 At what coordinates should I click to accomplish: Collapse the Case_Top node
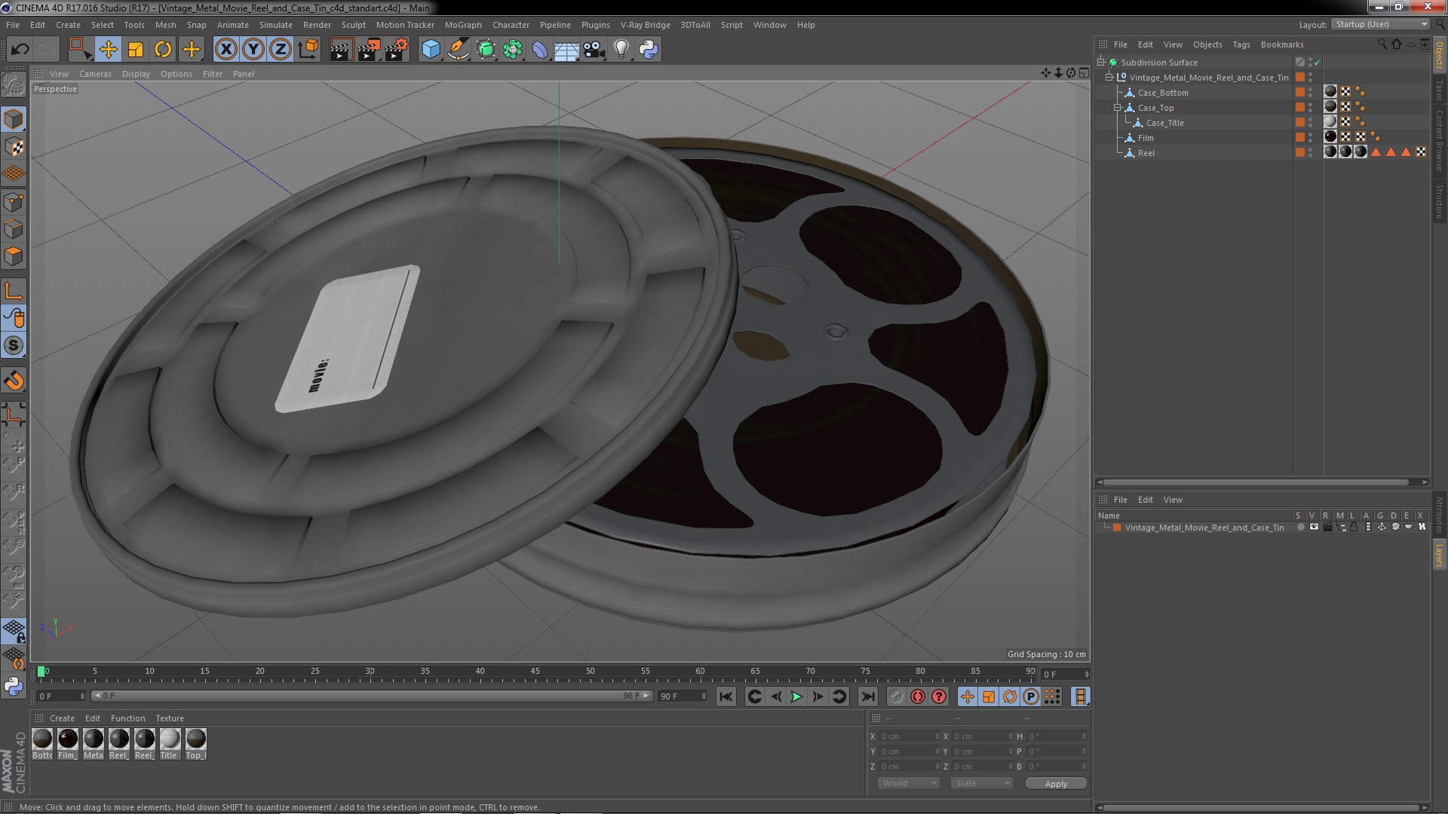point(1118,108)
